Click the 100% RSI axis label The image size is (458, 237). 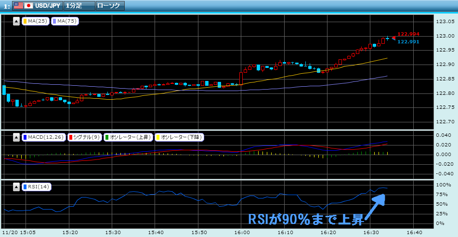tap(444, 185)
